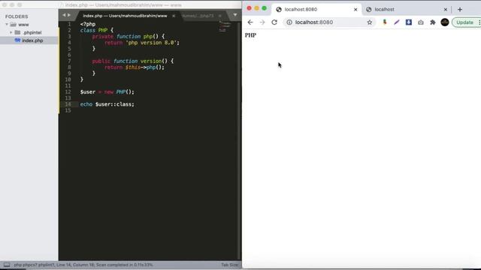The height and width of the screenshot is (270, 481).
Task: Close the localhost:8080 tab
Action: pos(355,10)
